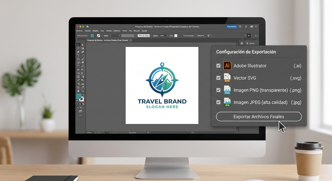Swap fill and stroke arrows icon
Screen dimensions: 332x181
pyautogui.click(x=83, y=95)
